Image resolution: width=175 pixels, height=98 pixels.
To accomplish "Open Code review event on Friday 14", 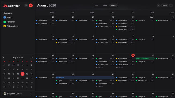I will point(125,64).
